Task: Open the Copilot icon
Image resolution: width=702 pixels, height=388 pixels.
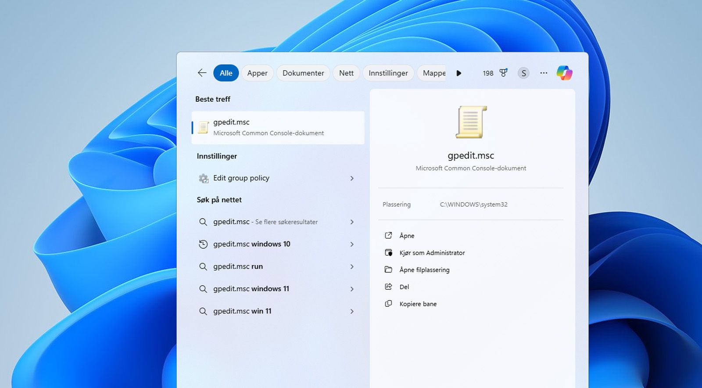Action: (564, 73)
